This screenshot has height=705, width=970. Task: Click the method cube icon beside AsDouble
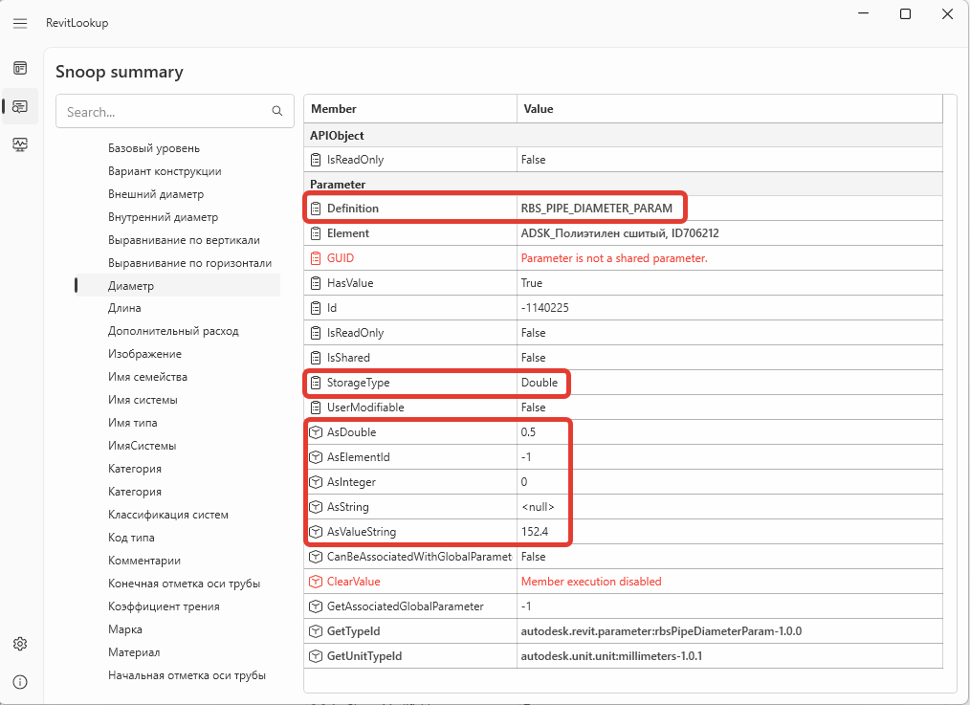(x=316, y=432)
